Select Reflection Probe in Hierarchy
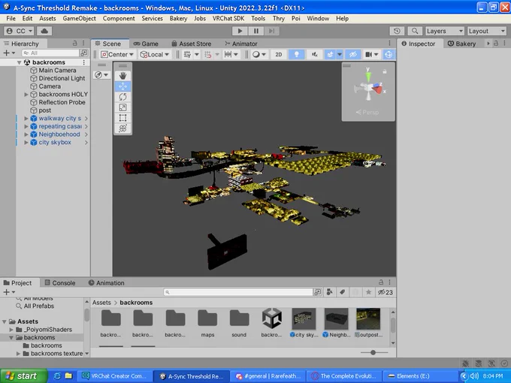This screenshot has height=383, width=511. [x=62, y=102]
